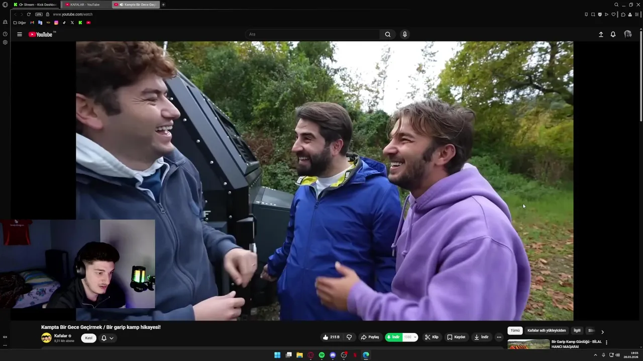Image resolution: width=643 pixels, height=361 pixels.
Task: Click the Paylaş share button
Action: (370, 337)
